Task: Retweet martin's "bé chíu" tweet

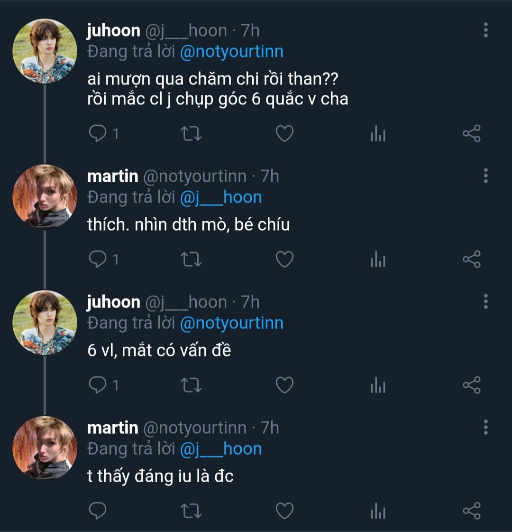Action: [x=192, y=259]
